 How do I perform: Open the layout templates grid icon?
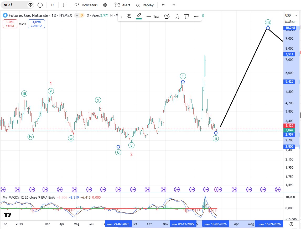point(105,5)
